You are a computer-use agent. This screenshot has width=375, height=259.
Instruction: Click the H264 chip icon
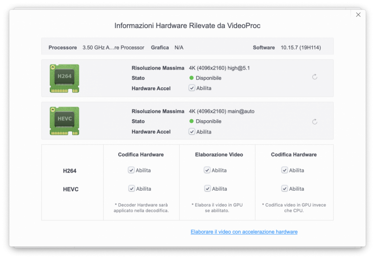click(64, 79)
